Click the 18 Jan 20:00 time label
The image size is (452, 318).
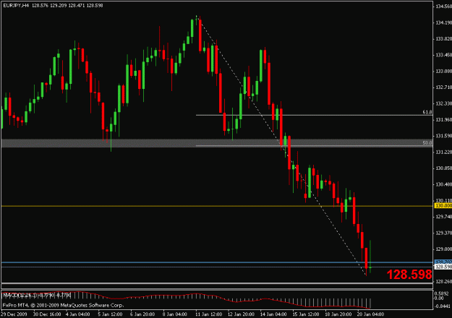[338, 314]
